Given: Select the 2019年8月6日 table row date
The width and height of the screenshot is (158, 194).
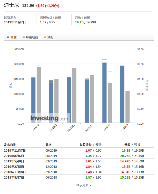Looking at the screenshot, I should click(x=14, y=156).
